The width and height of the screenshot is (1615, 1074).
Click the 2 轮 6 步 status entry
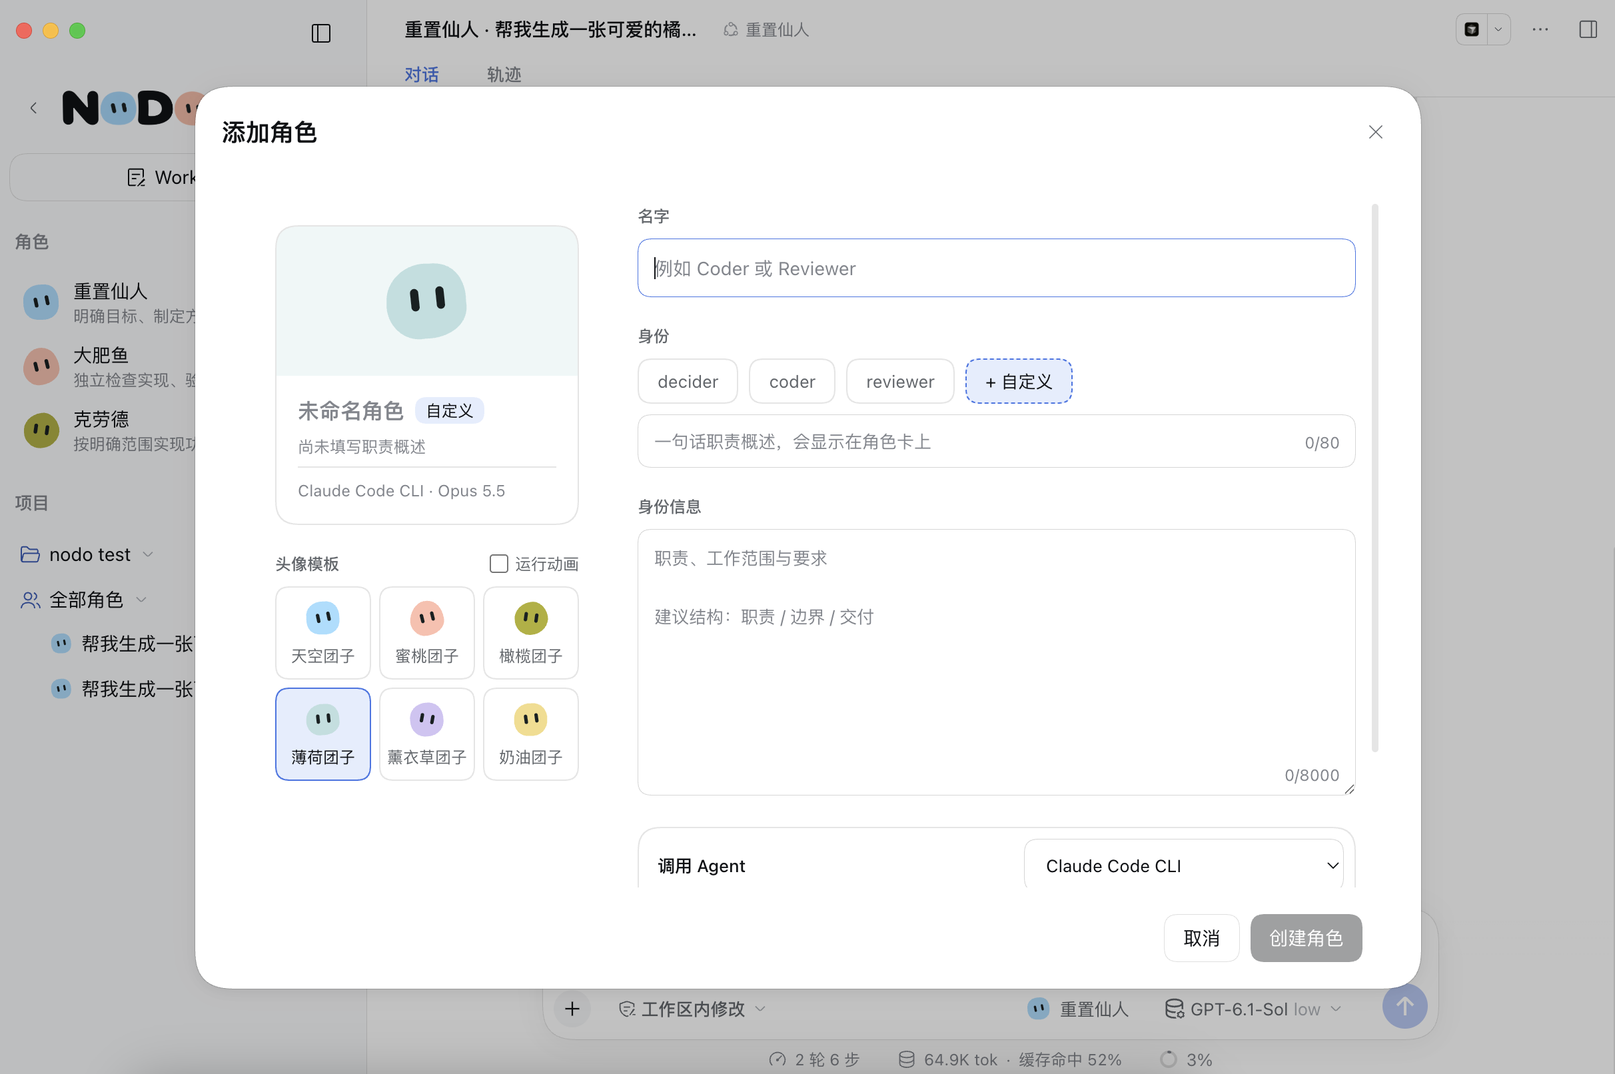[x=813, y=1059]
